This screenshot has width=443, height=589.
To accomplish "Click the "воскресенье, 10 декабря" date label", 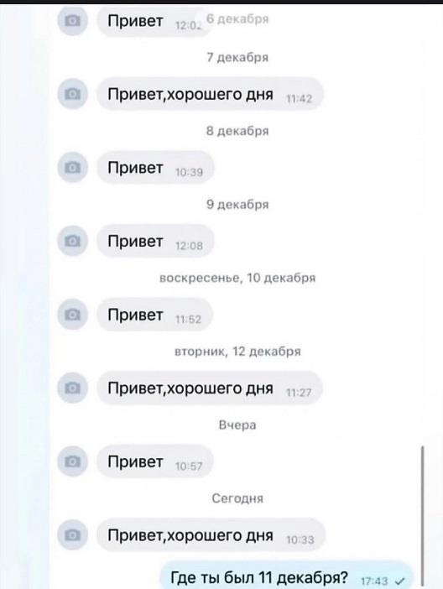I will click(x=237, y=278).
